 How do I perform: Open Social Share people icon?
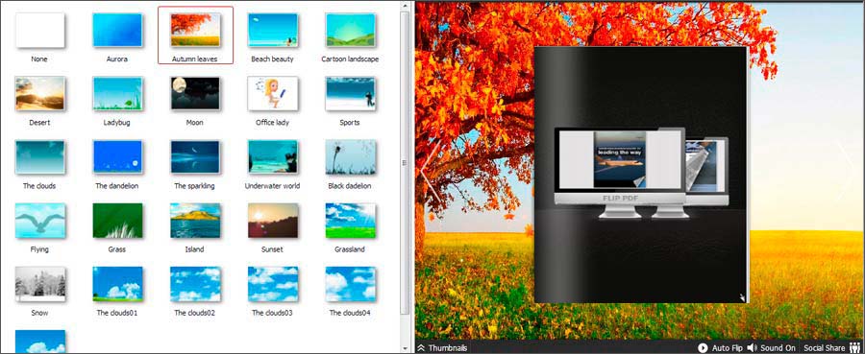coord(855,348)
